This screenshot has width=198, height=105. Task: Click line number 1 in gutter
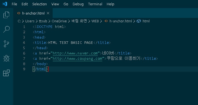coord(24,27)
